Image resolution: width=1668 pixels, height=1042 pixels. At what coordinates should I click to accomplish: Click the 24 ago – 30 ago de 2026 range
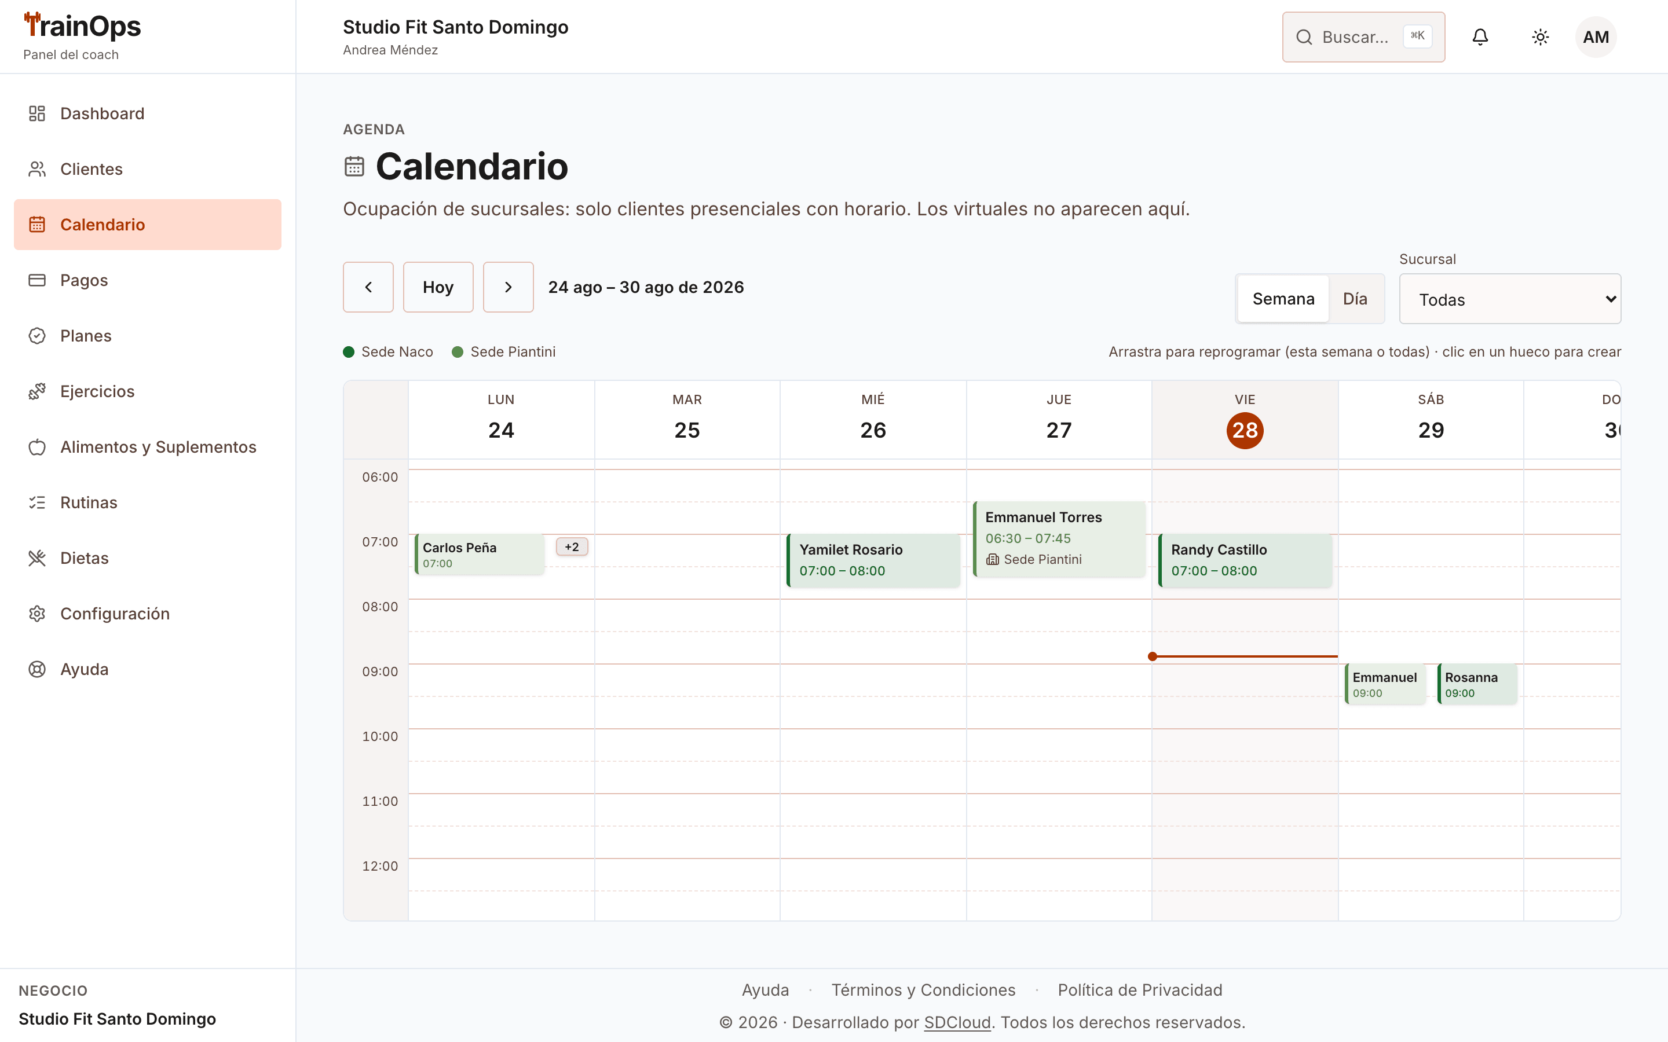(646, 287)
